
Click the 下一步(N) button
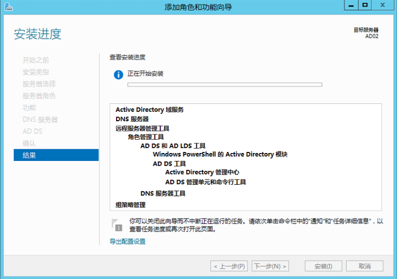(x=270, y=266)
